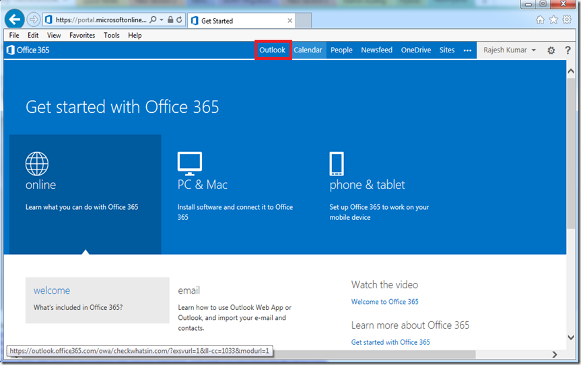The image size is (581, 365).
Task: Open the browser Home icon
Action: (x=540, y=19)
